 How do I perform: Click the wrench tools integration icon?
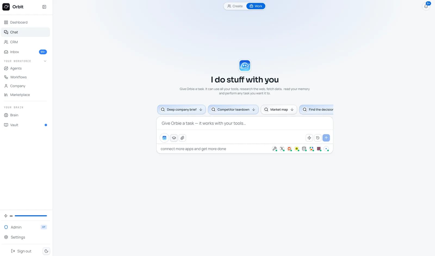(x=275, y=149)
